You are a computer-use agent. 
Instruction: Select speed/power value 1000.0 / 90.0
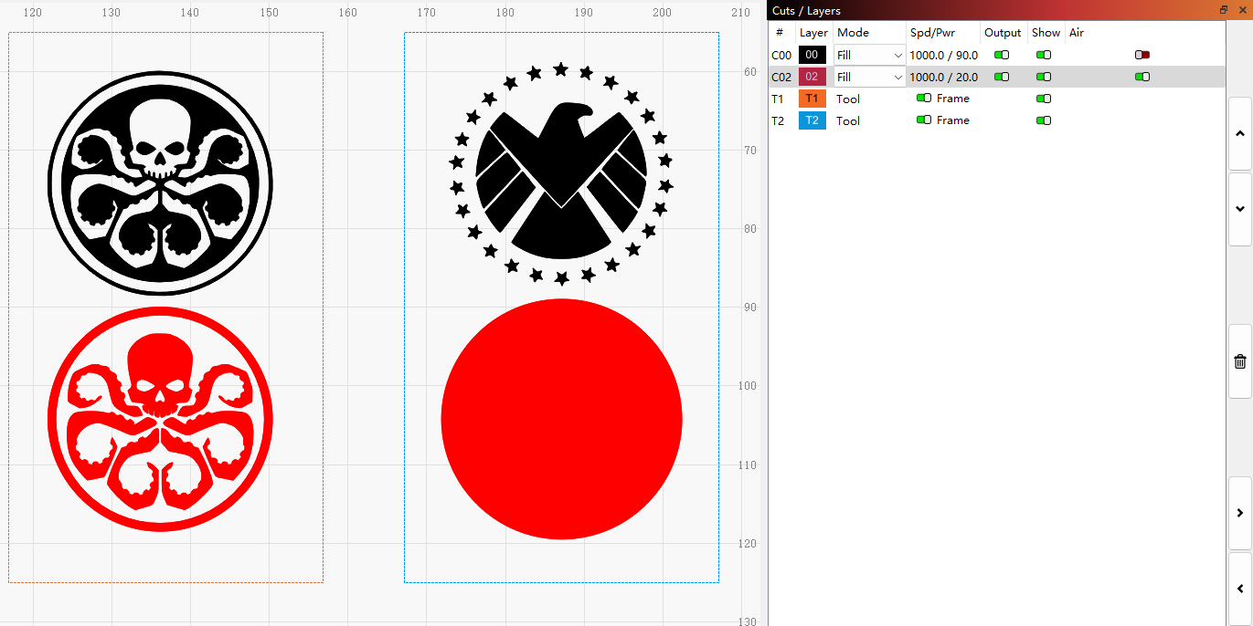[943, 56]
